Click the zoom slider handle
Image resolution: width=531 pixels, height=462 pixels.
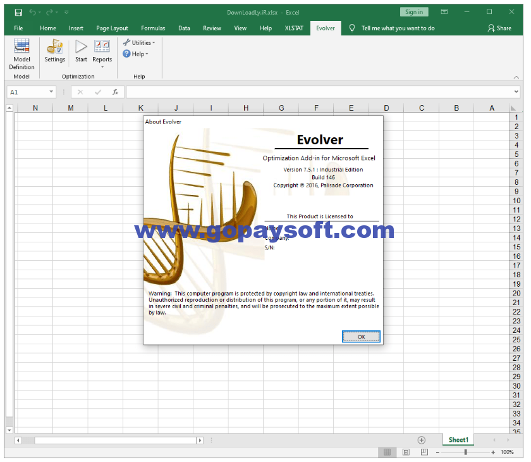tap(466, 452)
